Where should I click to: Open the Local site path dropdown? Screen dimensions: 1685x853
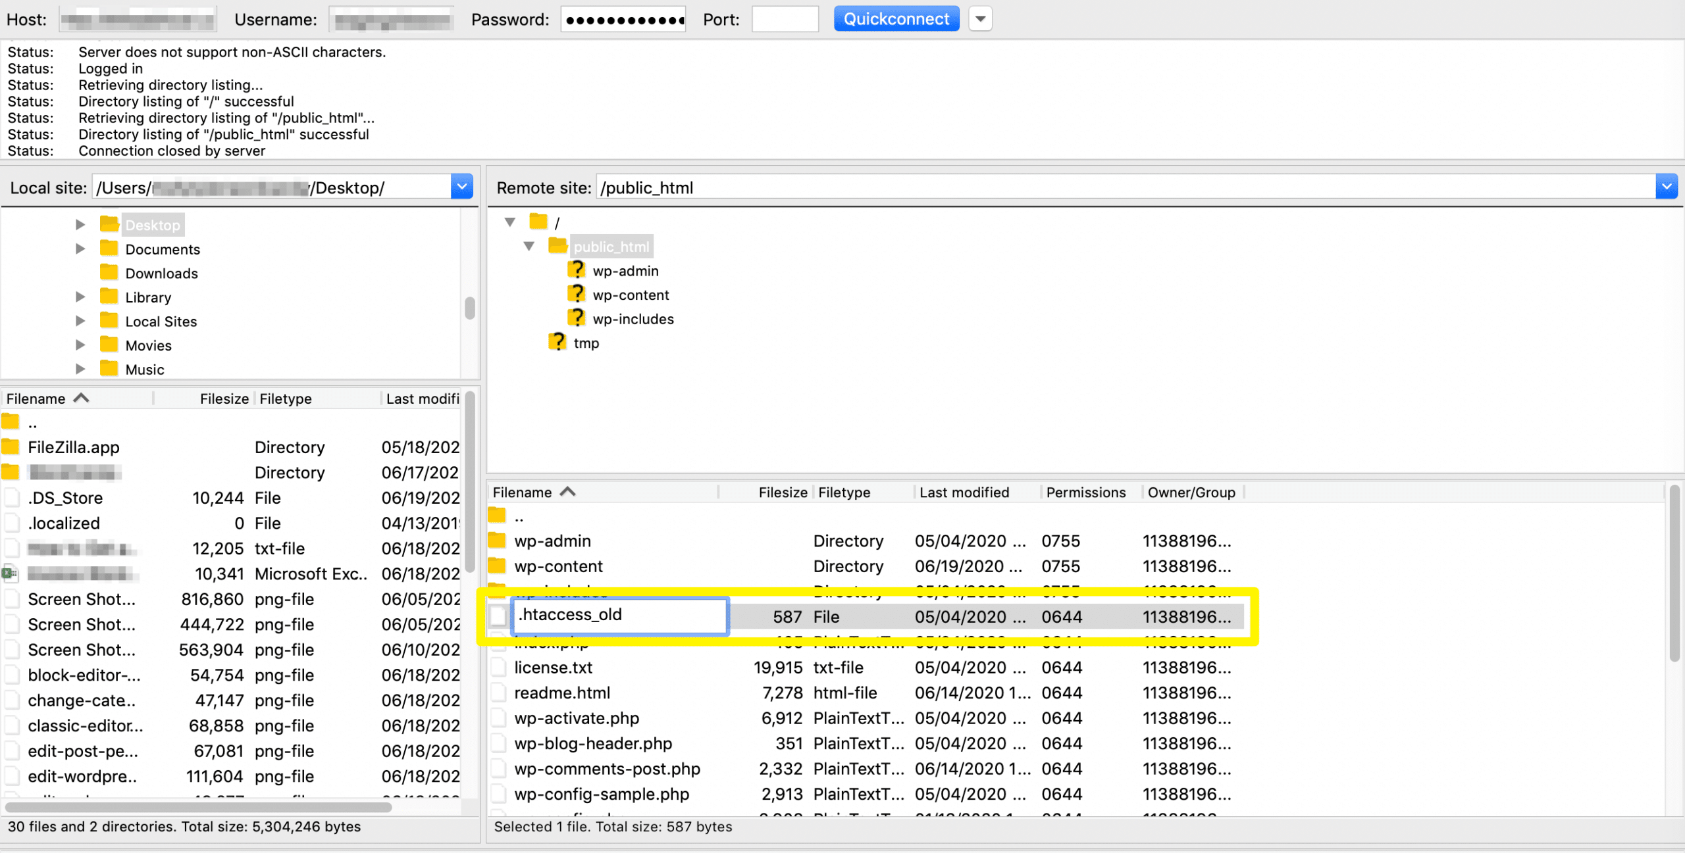tap(462, 187)
